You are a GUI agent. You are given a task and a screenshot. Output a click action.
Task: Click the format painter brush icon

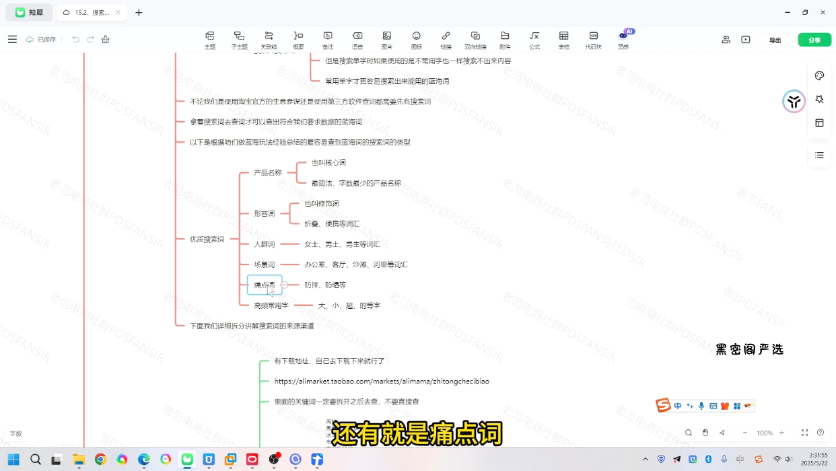pos(106,40)
